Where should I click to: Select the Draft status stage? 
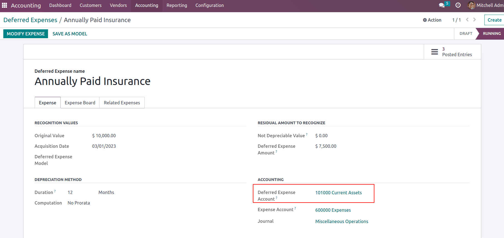465,33
